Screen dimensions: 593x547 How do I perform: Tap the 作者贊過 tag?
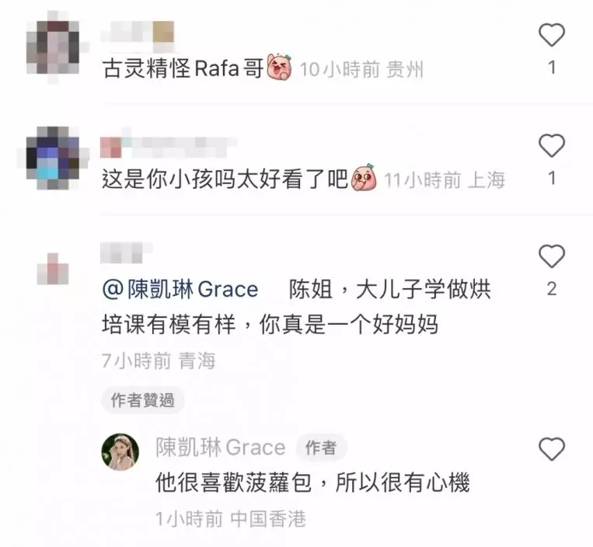pos(142,400)
